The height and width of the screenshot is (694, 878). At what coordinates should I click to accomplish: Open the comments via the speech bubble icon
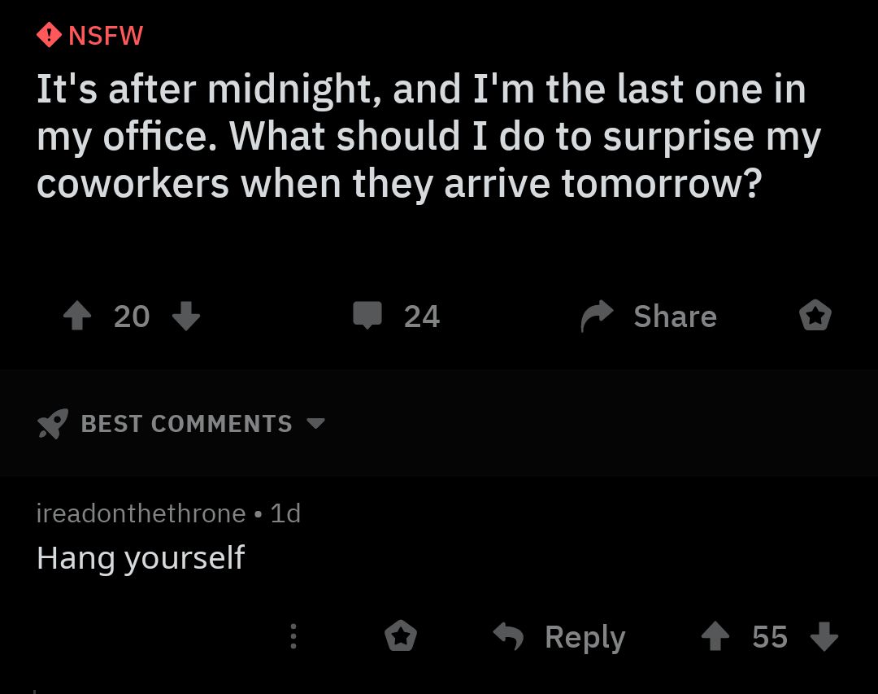point(367,316)
